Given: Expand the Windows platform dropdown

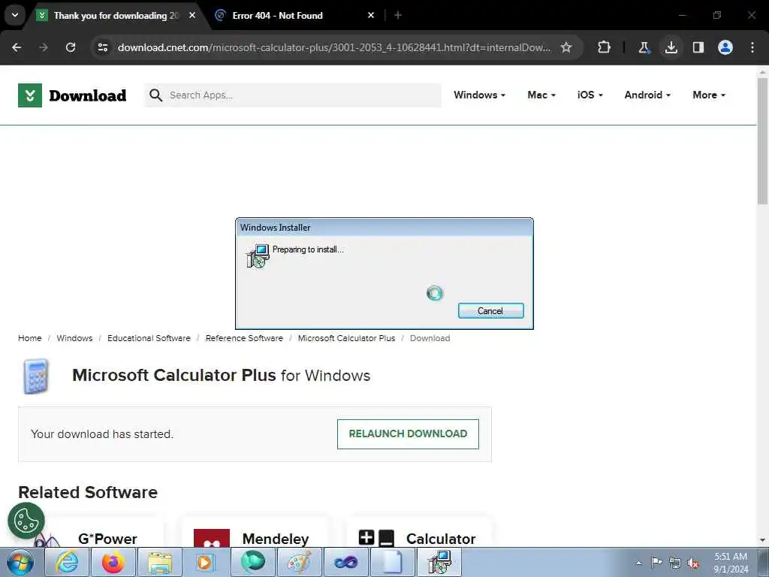Looking at the screenshot, I should coord(479,95).
